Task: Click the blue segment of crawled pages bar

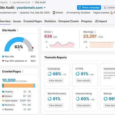Action: (34, 86)
